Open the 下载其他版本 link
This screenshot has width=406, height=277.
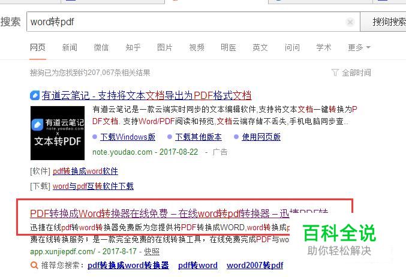point(199,137)
